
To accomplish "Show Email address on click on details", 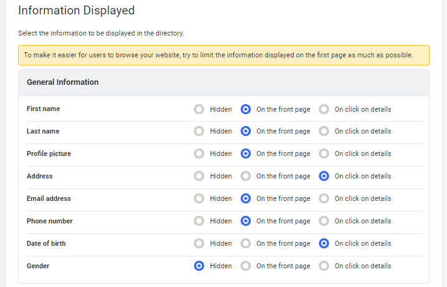I will 324,199.
